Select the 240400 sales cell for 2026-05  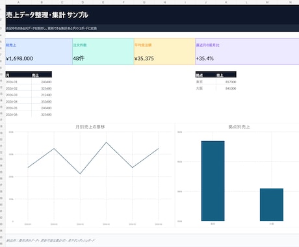pyautogui.click(x=42, y=108)
